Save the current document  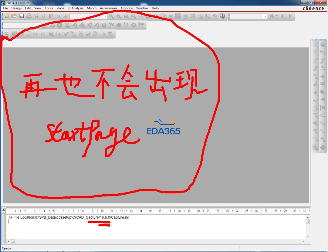coord(21,16)
